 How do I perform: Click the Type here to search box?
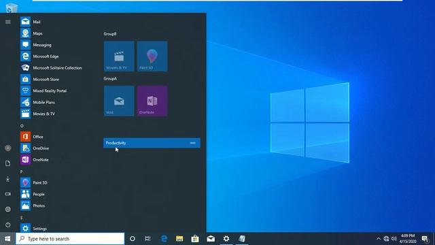tap(70, 239)
